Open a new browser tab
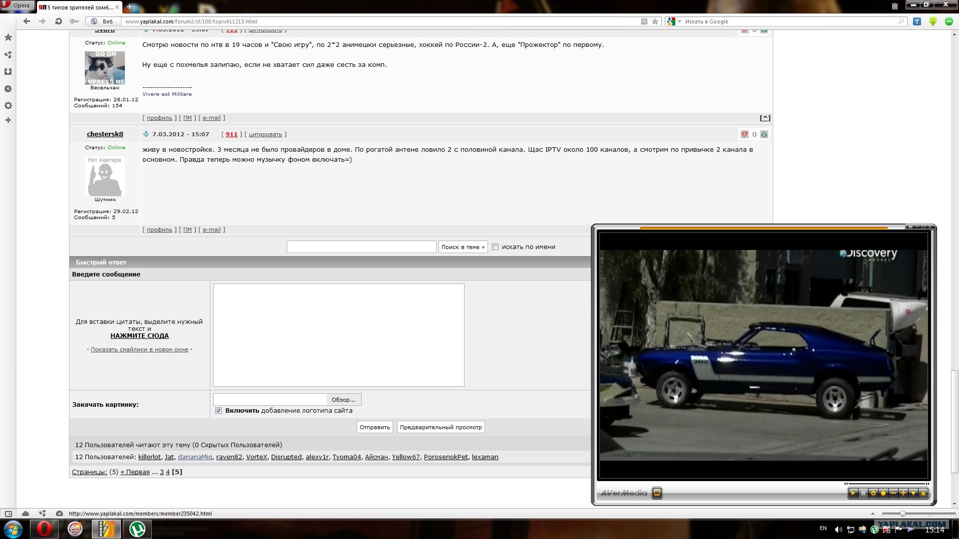Image resolution: width=959 pixels, height=539 pixels. [130, 7]
